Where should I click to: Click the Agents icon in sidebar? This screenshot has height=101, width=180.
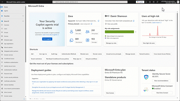coord(2,11)
